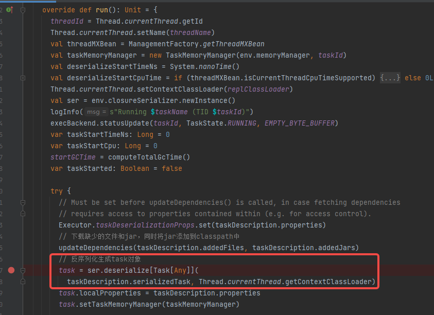The width and height of the screenshot is (434, 315).
Task: Click the 'false' literal on the taskStarted line
Action: point(172,169)
